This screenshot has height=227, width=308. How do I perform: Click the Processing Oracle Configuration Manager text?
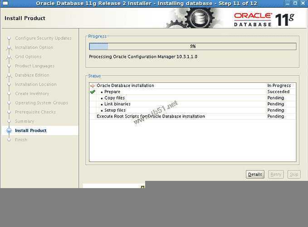click(143, 57)
